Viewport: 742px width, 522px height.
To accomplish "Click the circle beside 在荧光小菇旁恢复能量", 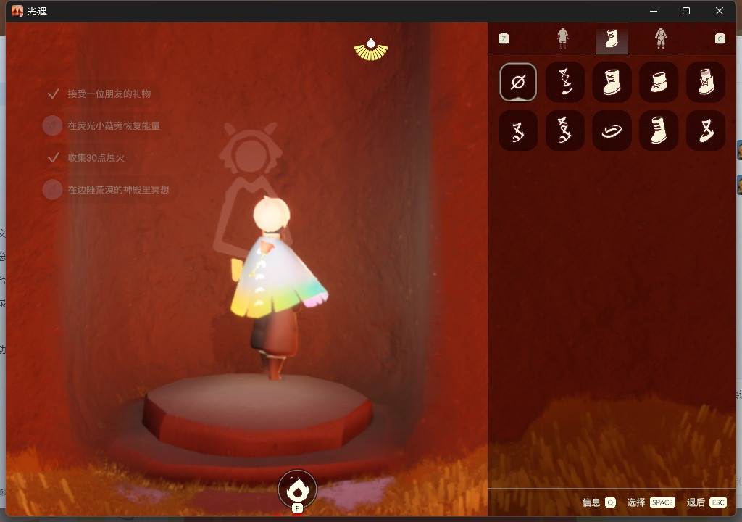I will click(x=52, y=125).
